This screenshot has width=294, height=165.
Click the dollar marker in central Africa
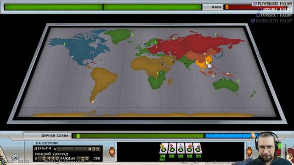158,73
